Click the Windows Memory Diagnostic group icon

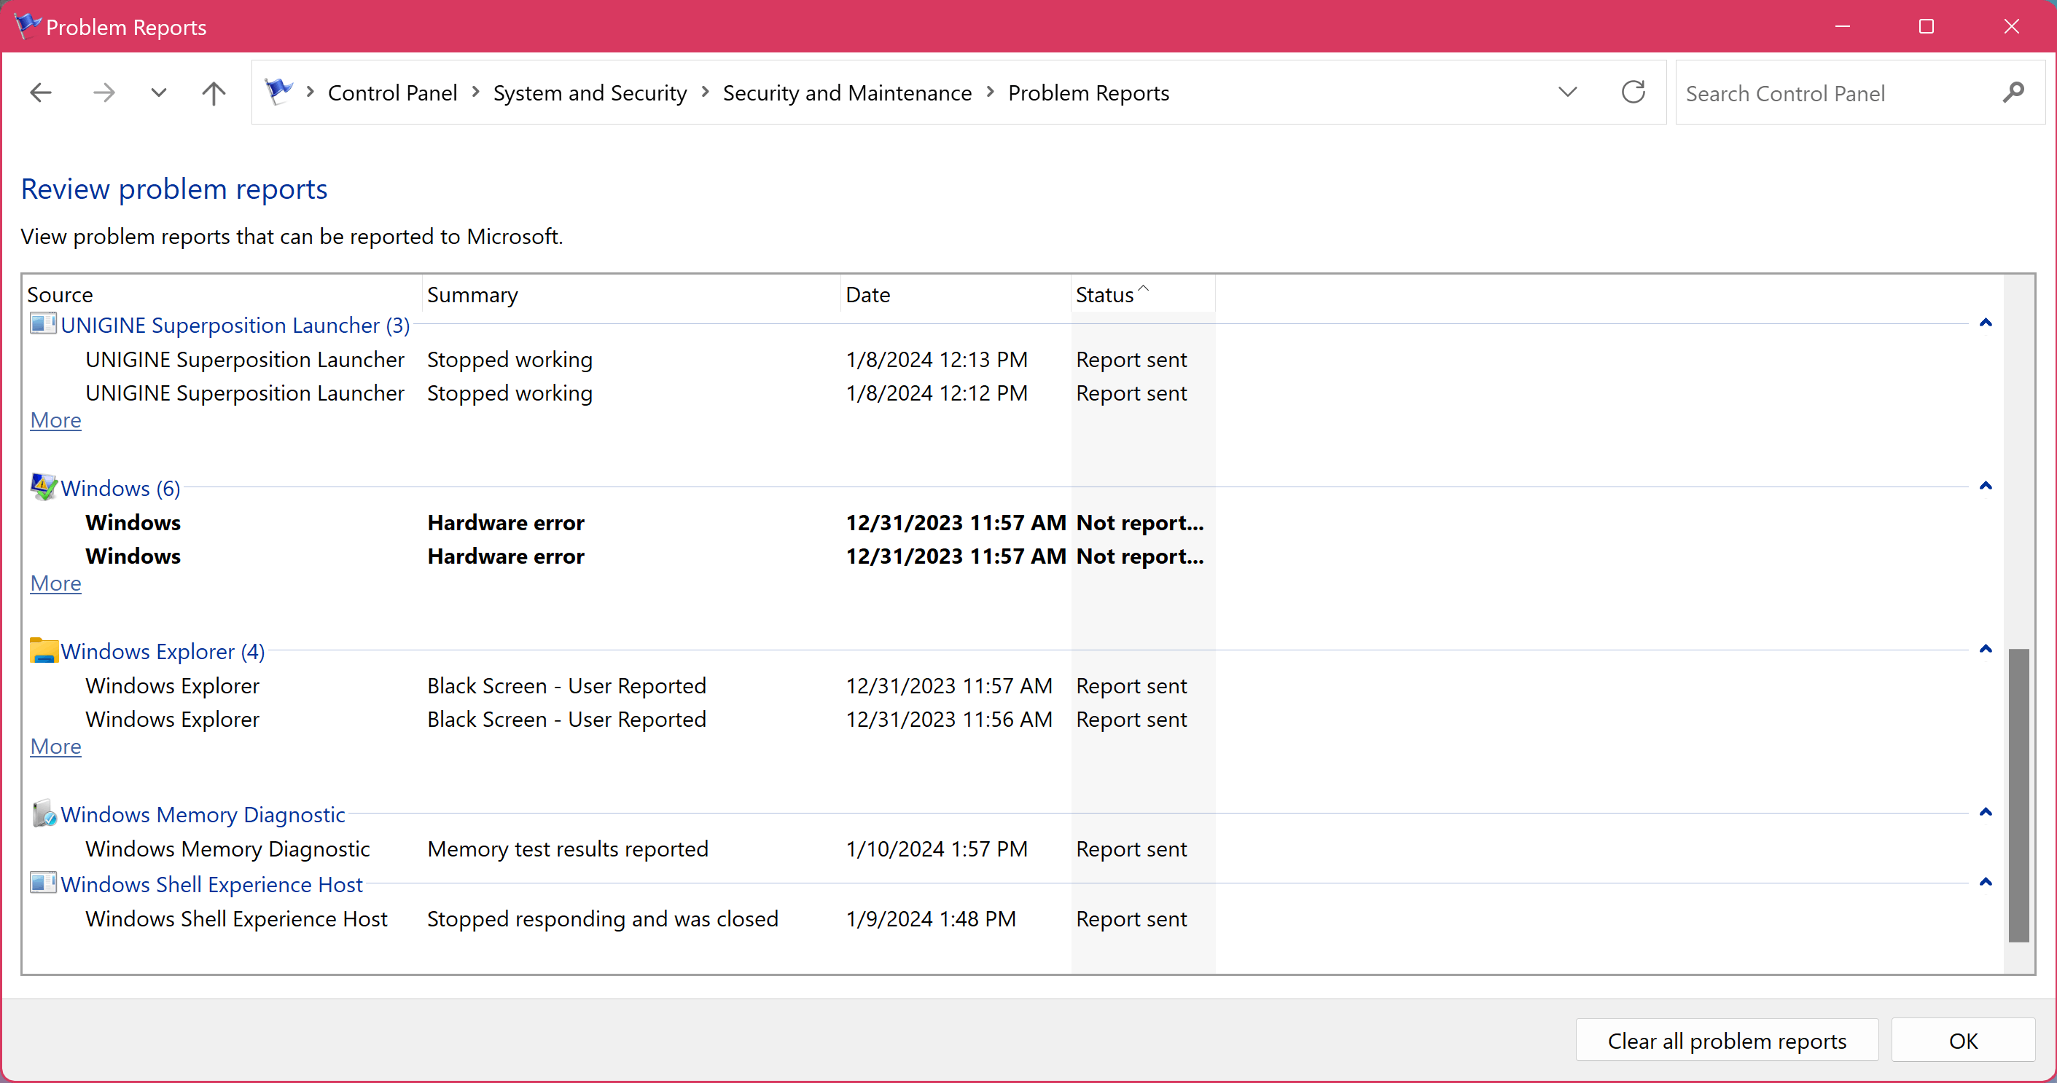point(44,814)
